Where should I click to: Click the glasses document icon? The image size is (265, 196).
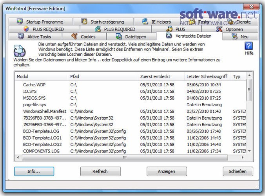(20, 51)
